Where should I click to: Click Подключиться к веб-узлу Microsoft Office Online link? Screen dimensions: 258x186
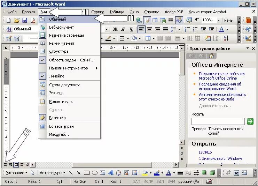pos(222,76)
